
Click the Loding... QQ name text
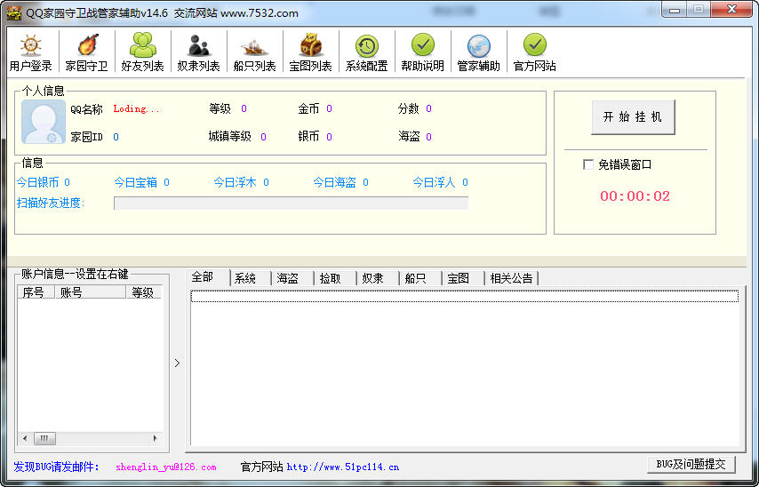pyautogui.click(x=136, y=109)
